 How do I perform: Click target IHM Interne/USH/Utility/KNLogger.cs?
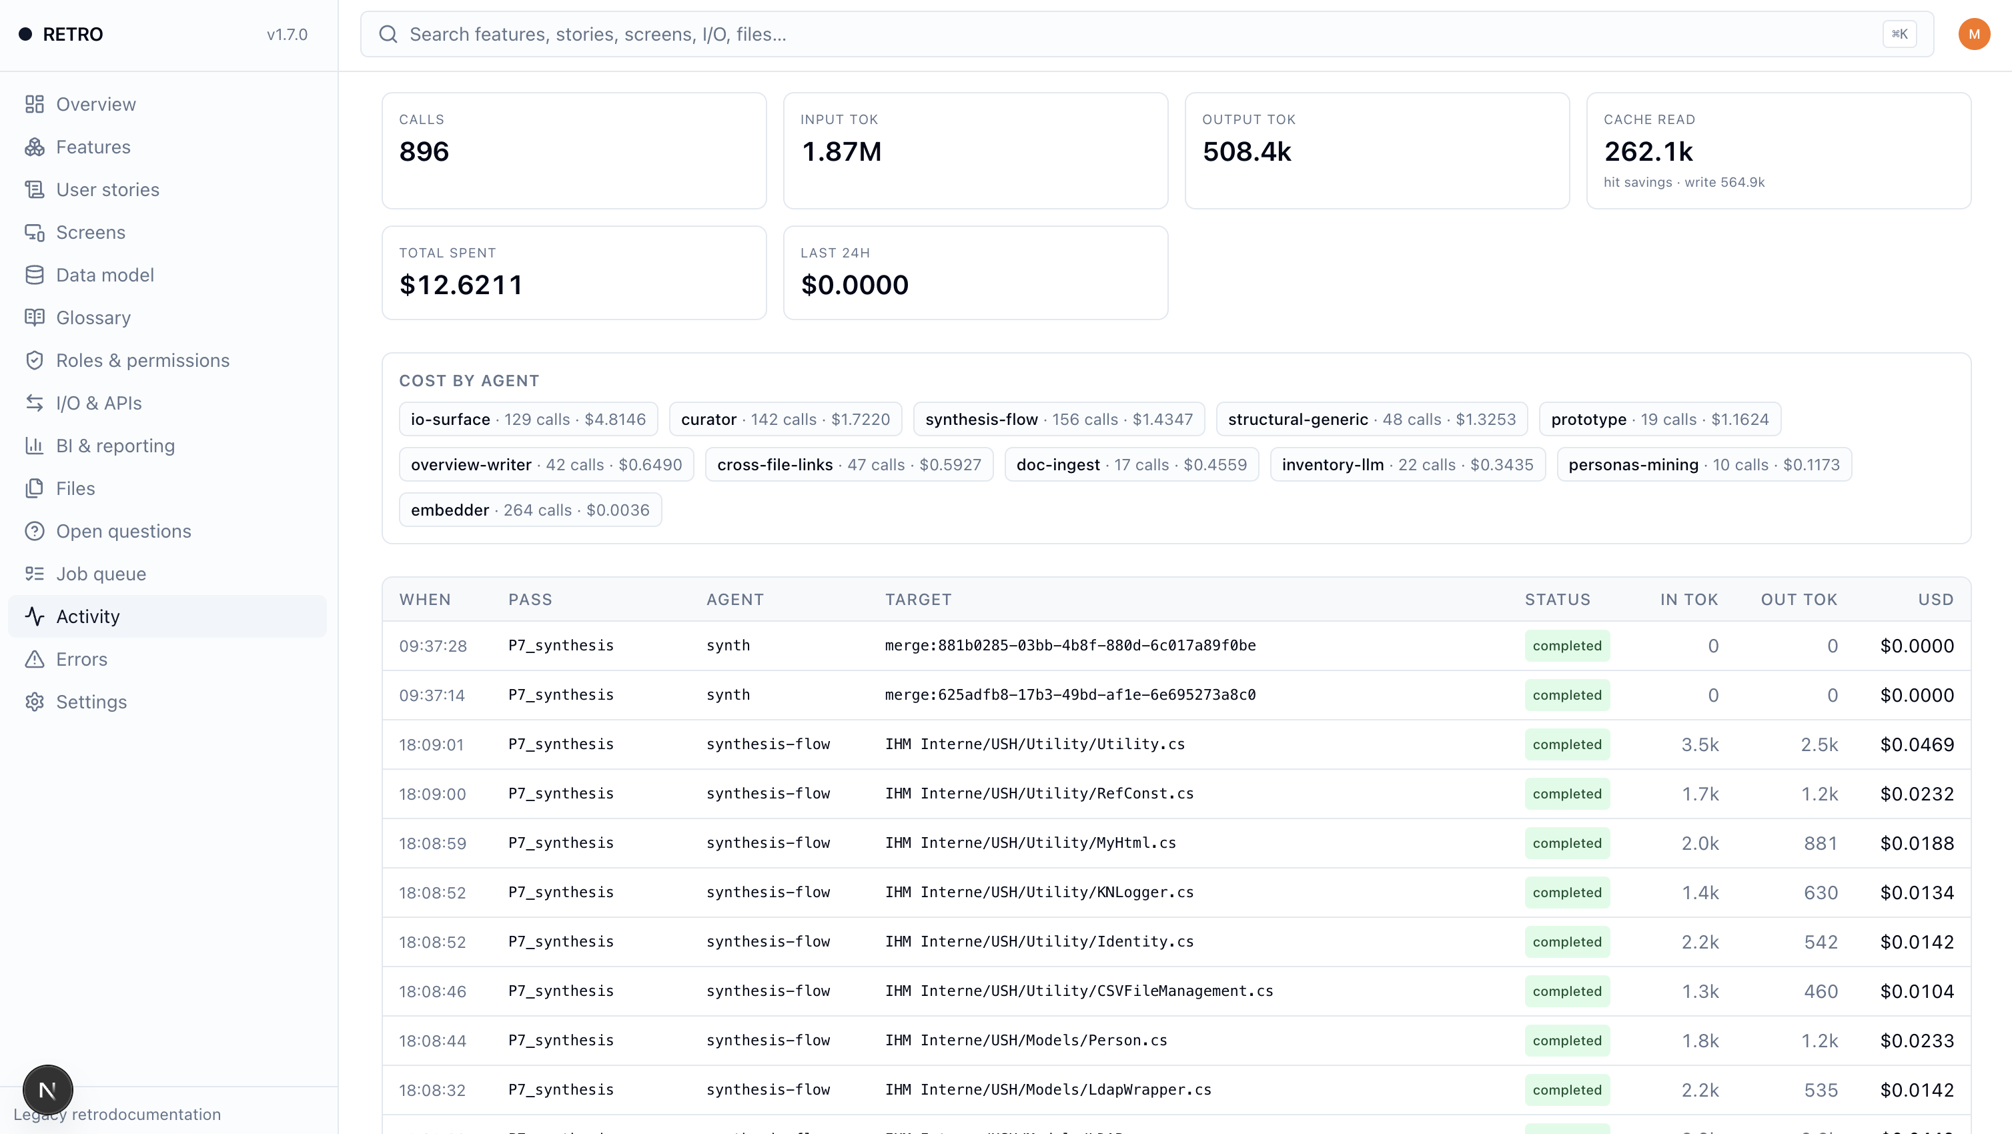pyautogui.click(x=1039, y=893)
